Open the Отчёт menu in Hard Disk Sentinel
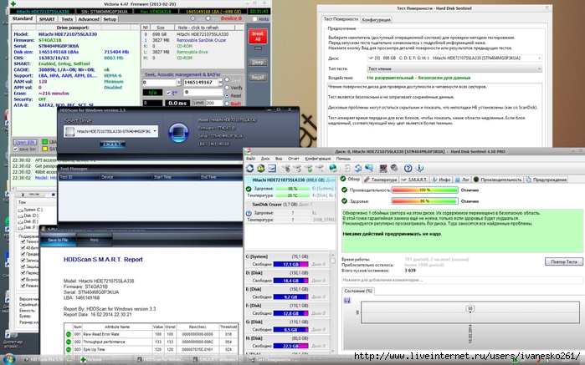 [294, 159]
